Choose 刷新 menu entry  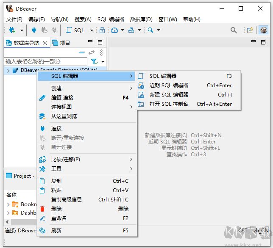pyautogui.click(x=86, y=231)
